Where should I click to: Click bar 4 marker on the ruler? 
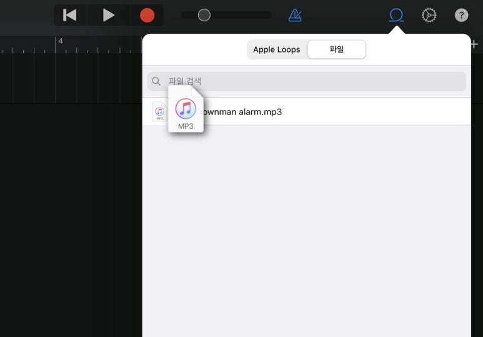tap(61, 41)
